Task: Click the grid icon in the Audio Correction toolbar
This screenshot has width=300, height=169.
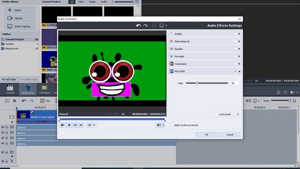Action: pos(154,25)
